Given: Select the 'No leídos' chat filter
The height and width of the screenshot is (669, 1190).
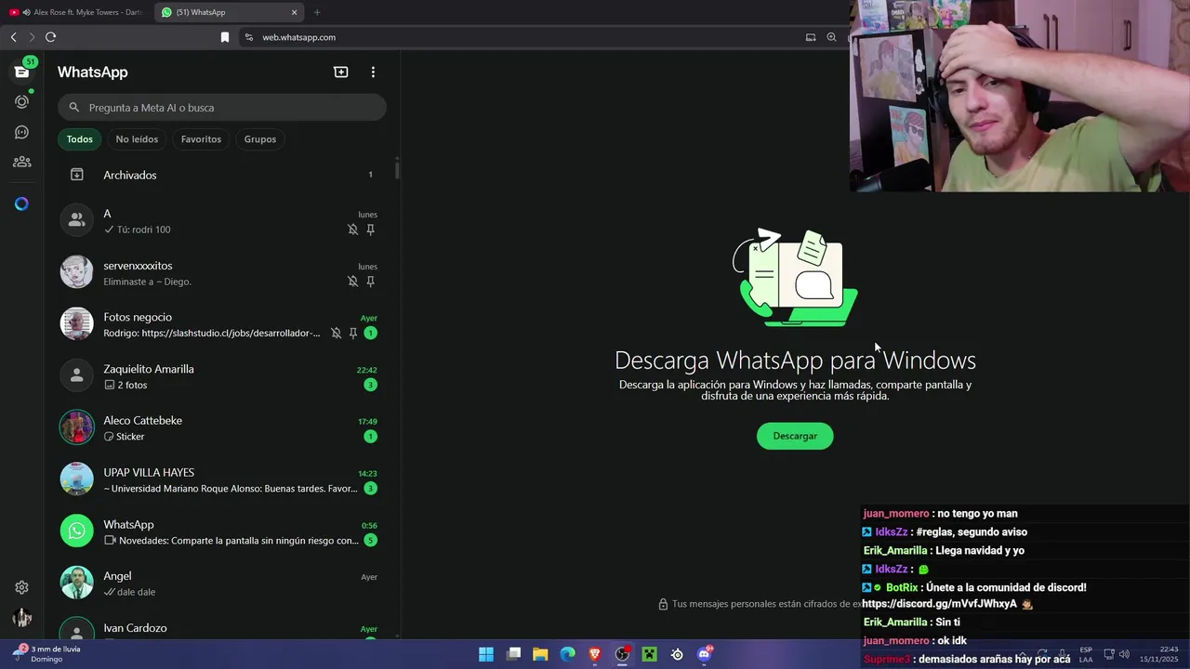Looking at the screenshot, I should 137,139.
